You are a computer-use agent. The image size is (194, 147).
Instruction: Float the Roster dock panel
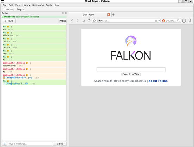click(63, 13)
